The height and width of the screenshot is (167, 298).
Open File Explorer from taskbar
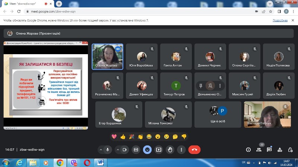[33, 163]
